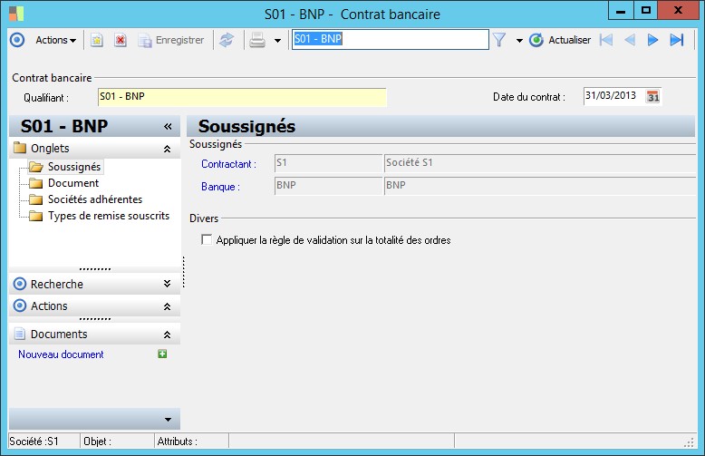This screenshot has height=456, width=705.
Task: Go to the next record
Action: tap(652, 40)
